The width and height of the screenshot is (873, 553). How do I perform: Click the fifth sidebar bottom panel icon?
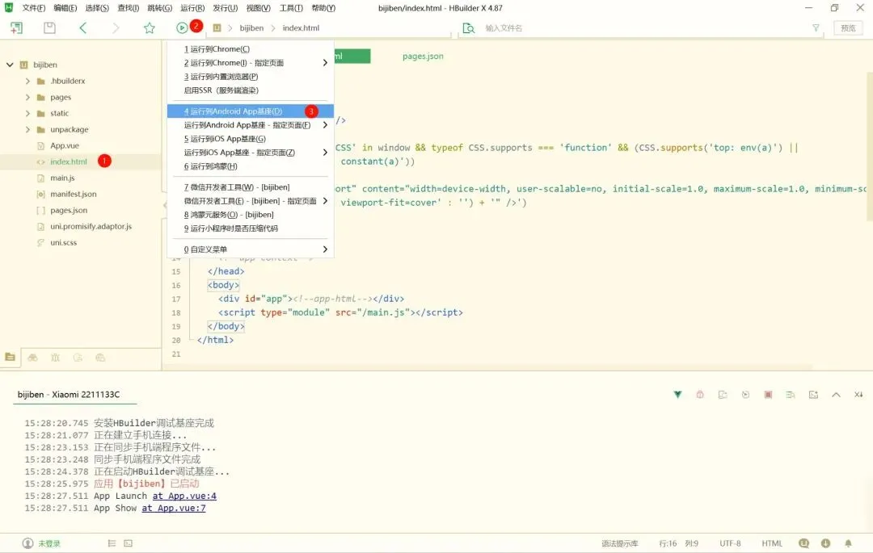pyautogui.click(x=100, y=358)
